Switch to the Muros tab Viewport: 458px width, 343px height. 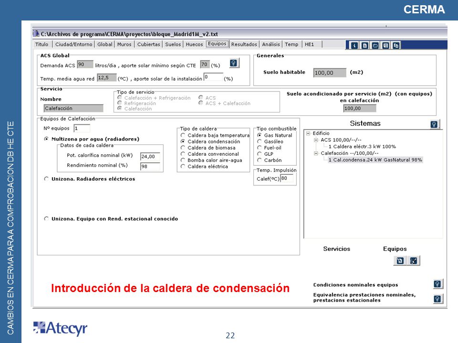(x=125, y=44)
